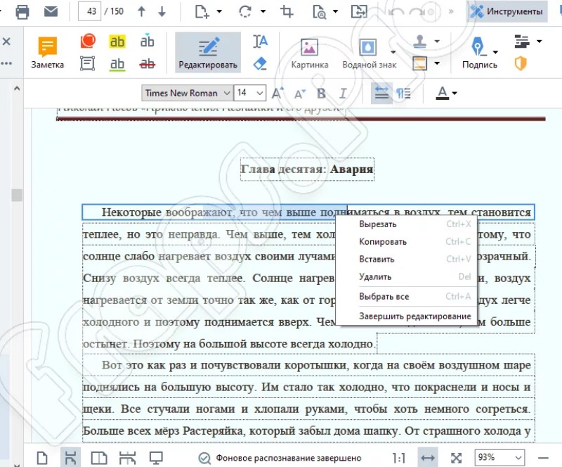Click the crop page icon
Screen dimensions: 562x467
tap(287, 11)
